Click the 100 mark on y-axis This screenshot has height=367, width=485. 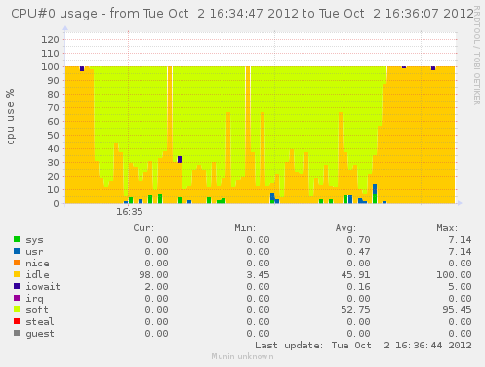pyautogui.click(x=50, y=67)
